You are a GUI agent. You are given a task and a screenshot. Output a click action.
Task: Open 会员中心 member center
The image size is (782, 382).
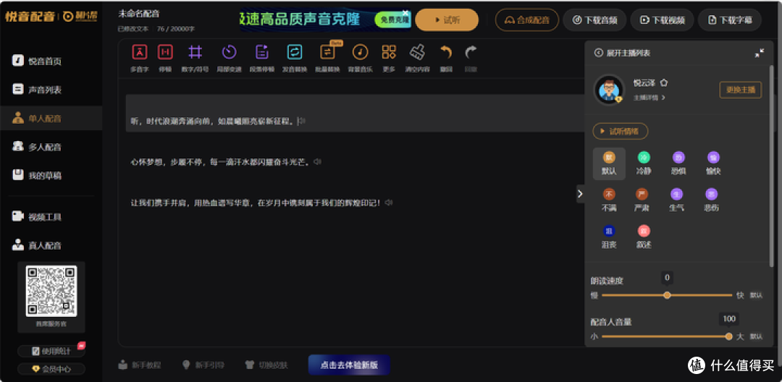pos(51,369)
